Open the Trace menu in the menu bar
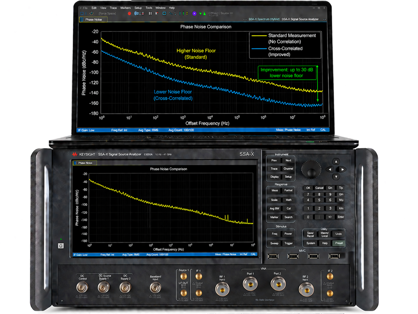Screen dimensions: 418x314 coord(113,8)
